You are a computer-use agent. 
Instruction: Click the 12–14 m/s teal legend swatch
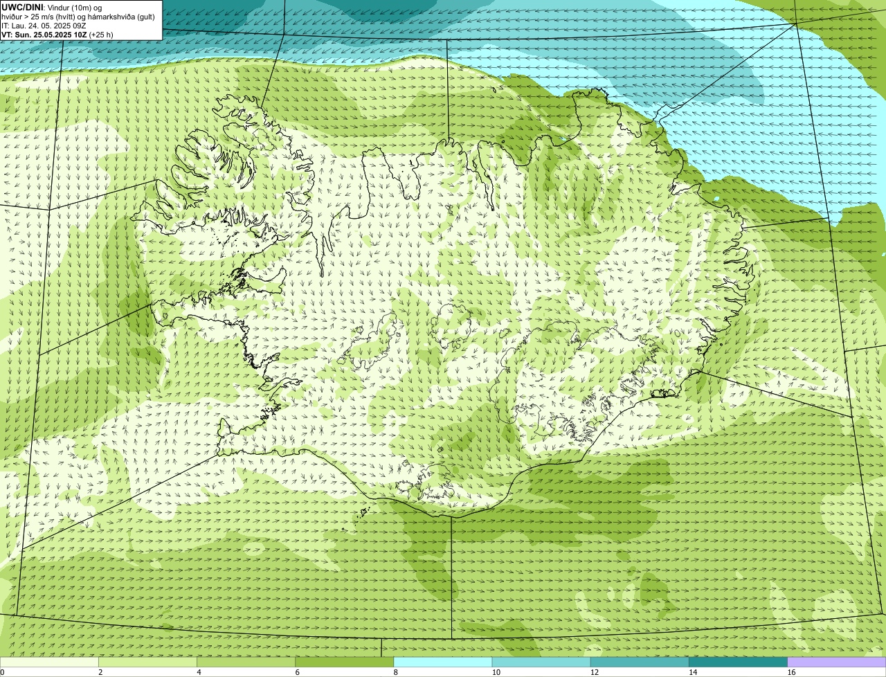tap(639, 662)
